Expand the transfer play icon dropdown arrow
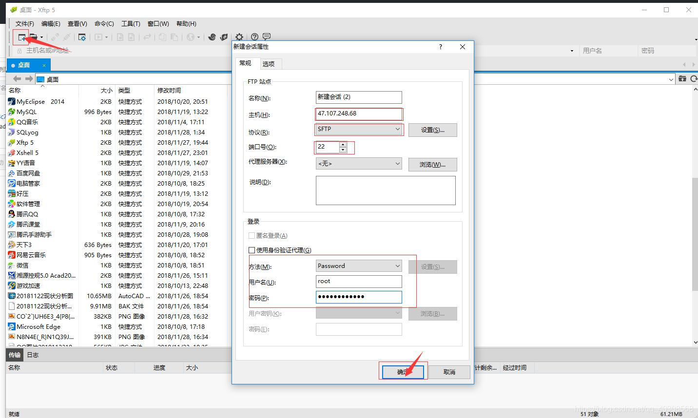698x418 pixels. (106, 37)
